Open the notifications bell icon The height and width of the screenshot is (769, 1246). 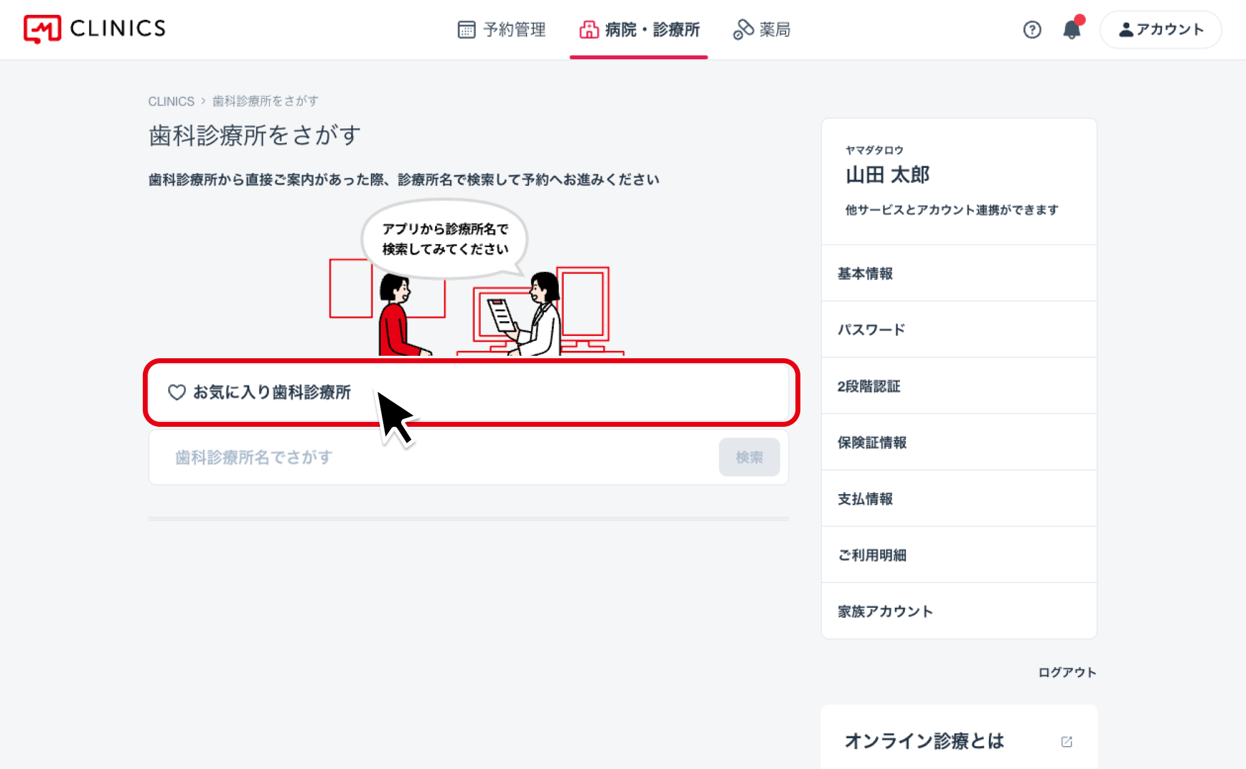[x=1072, y=29]
